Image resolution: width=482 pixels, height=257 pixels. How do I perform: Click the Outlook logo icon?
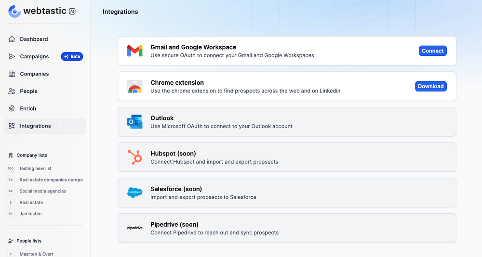[x=134, y=122]
